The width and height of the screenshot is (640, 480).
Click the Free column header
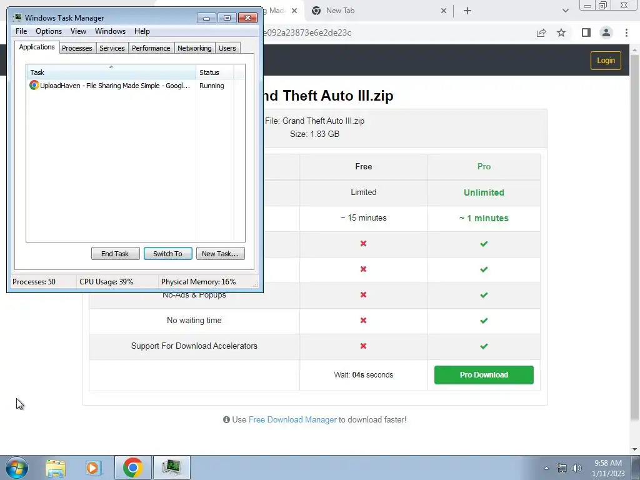pyautogui.click(x=363, y=166)
